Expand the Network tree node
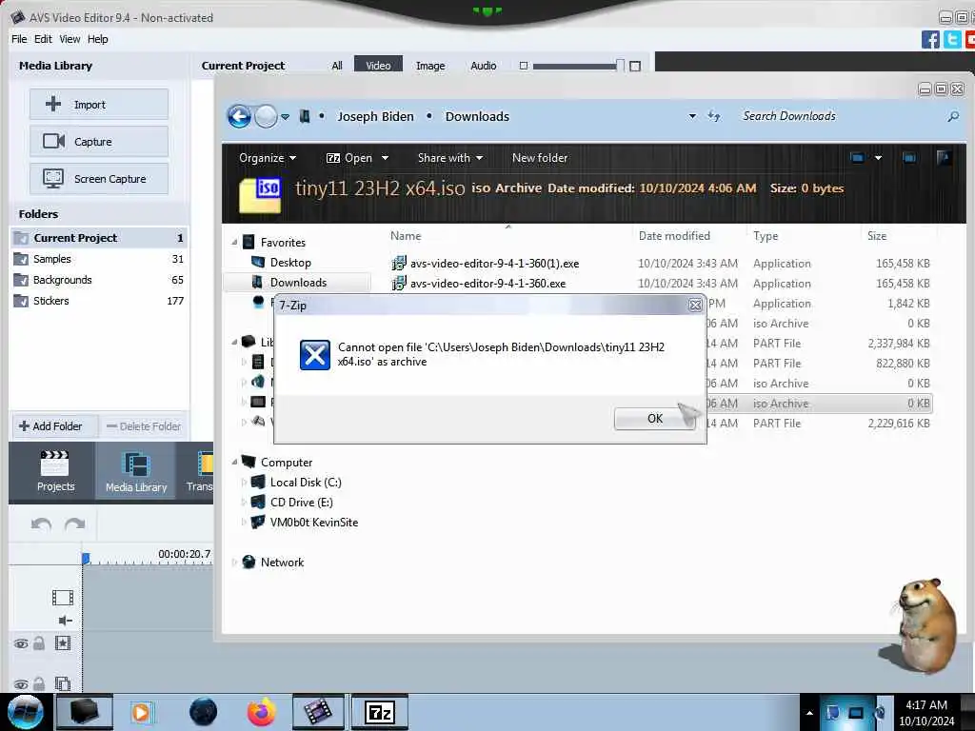 pos(234,562)
